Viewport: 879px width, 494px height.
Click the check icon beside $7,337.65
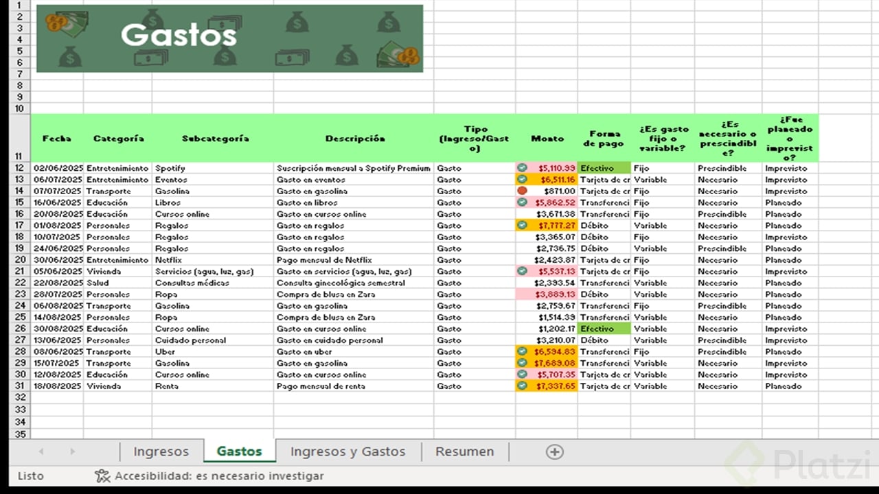[522, 386]
